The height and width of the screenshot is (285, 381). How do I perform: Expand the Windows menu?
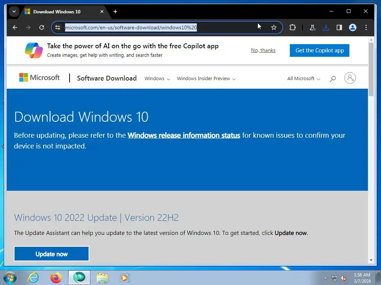(x=157, y=79)
